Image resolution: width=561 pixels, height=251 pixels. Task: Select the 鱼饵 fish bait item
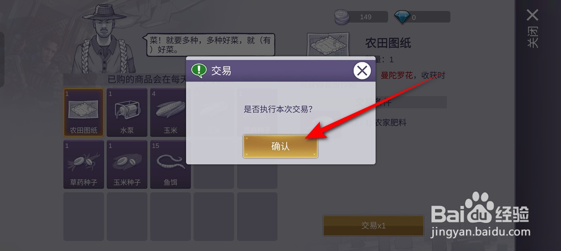pyautogui.click(x=170, y=164)
